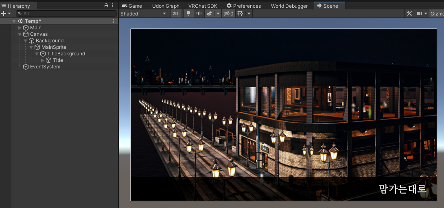Viewport: 444px width, 208px height.
Task: Toggle 2D scene view mode
Action: (x=175, y=13)
